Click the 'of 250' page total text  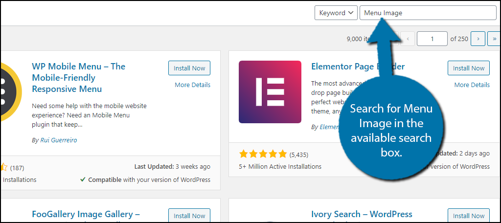click(459, 39)
